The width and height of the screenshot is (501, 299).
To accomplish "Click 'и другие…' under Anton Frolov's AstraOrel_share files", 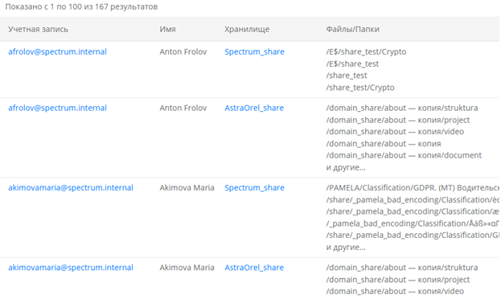I will click(x=346, y=167).
